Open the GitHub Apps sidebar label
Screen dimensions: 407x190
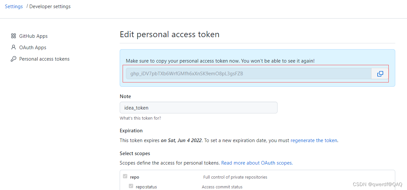[x=33, y=36]
